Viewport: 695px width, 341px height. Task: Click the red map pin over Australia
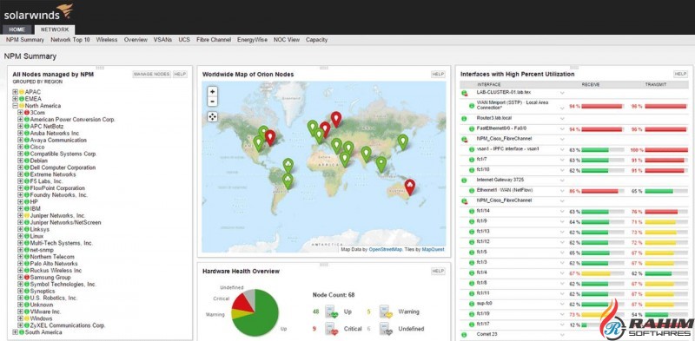[410, 187]
